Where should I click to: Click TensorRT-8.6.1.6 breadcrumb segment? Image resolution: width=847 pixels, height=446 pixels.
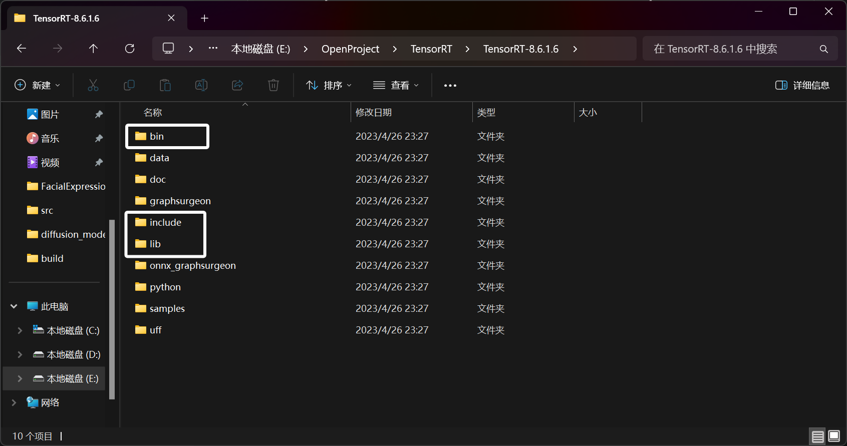[521, 49]
